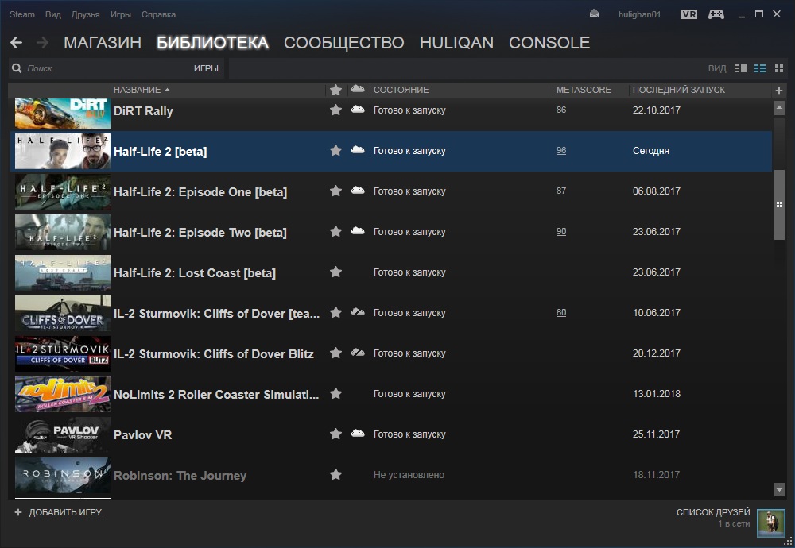
Task: Sort by favorites star column header
Action: [x=335, y=91]
